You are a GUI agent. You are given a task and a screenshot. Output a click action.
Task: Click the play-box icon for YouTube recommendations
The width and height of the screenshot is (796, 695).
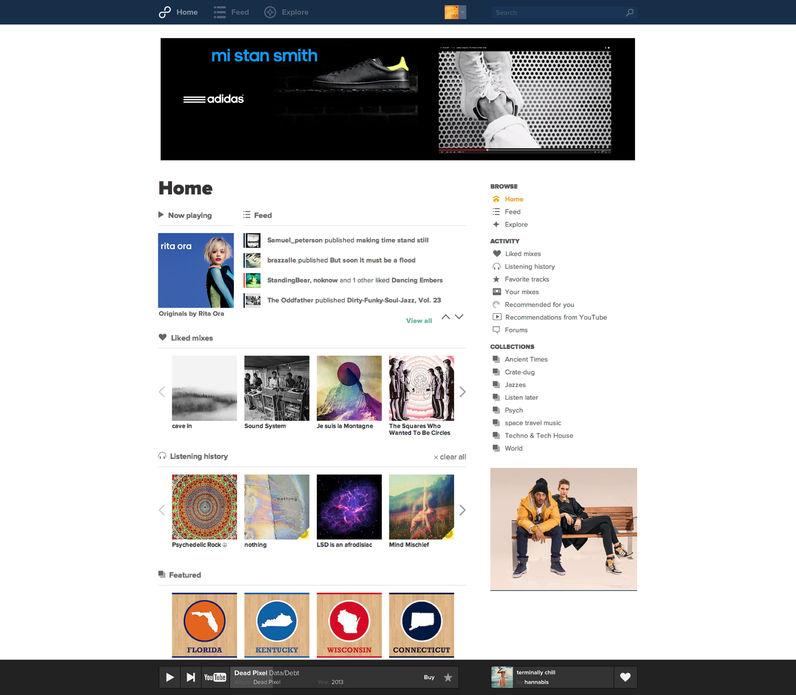click(497, 317)
